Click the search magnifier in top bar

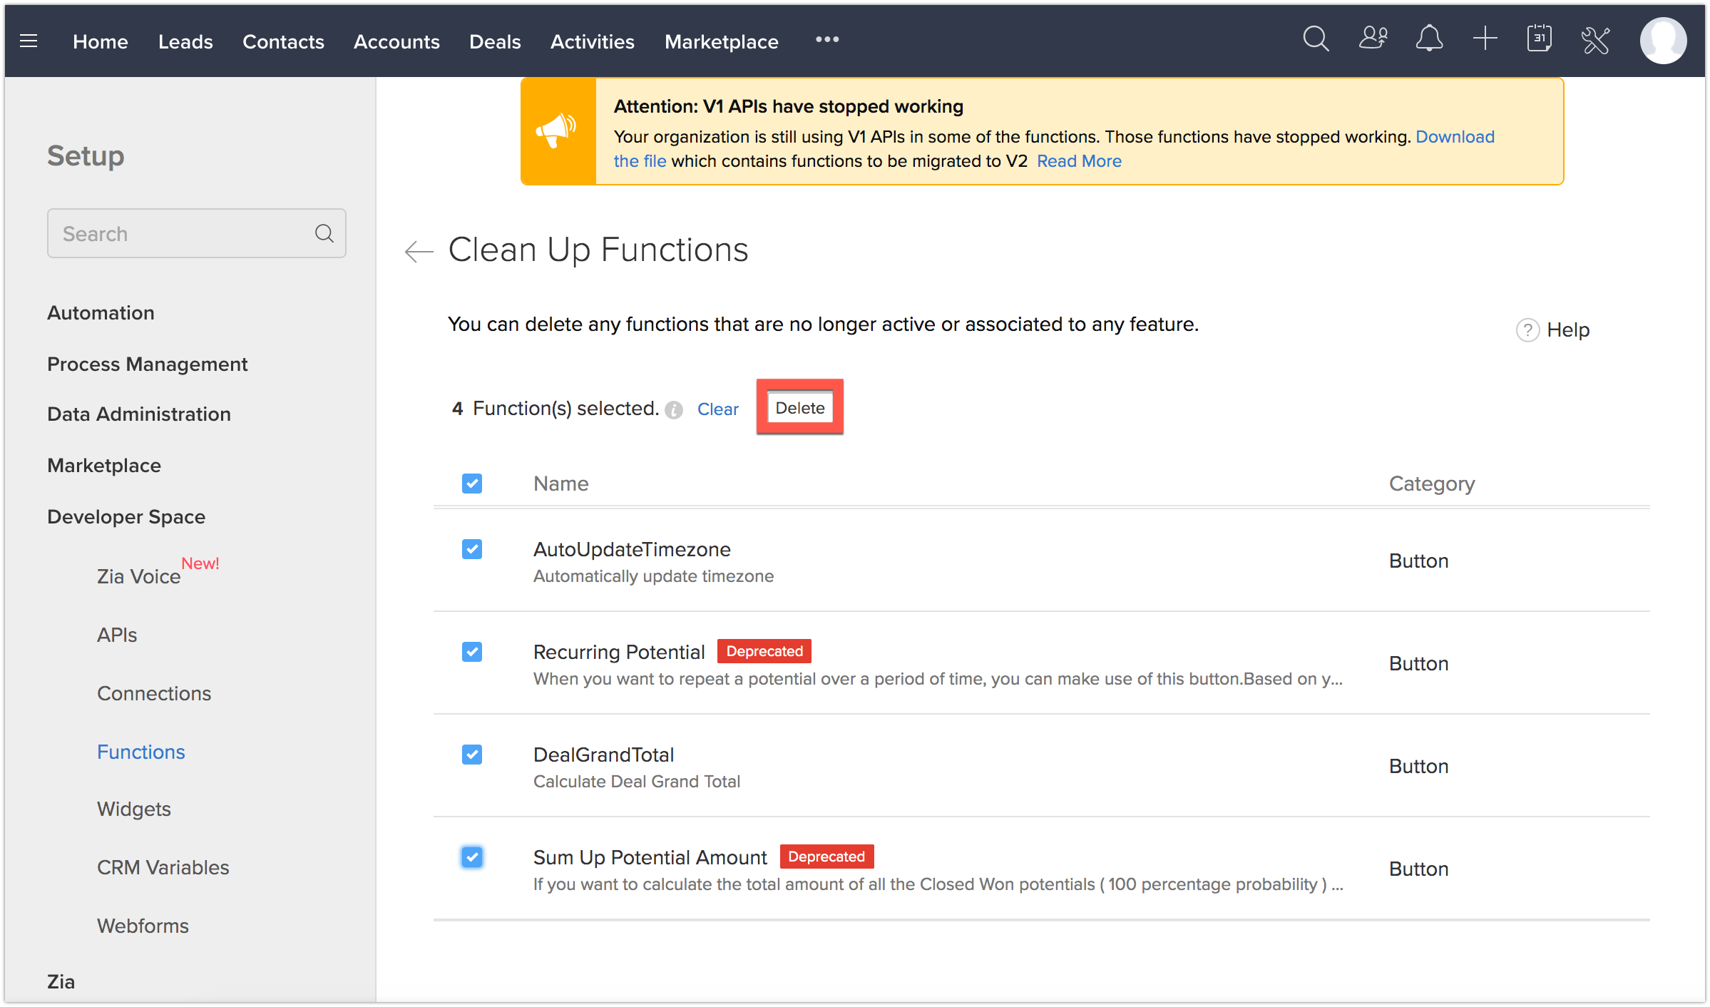click(1316, 39)
